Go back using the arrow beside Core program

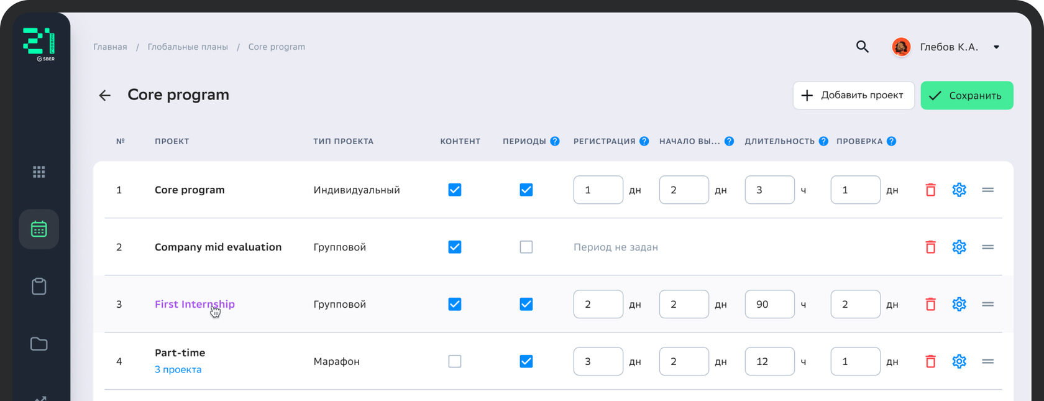[104, 95]
